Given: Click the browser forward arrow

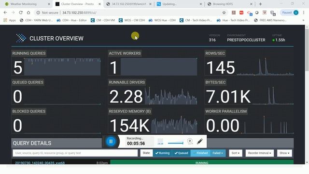Looking at the screenshot, I should tap(13, 13).
